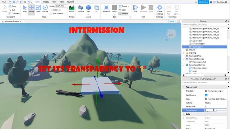This screenshot has width=230, height=129.
Task: Open the Color dropdown arrow
Action: coord(114,14)
